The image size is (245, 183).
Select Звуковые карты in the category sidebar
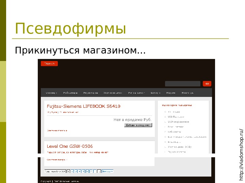tap(177, 152)
